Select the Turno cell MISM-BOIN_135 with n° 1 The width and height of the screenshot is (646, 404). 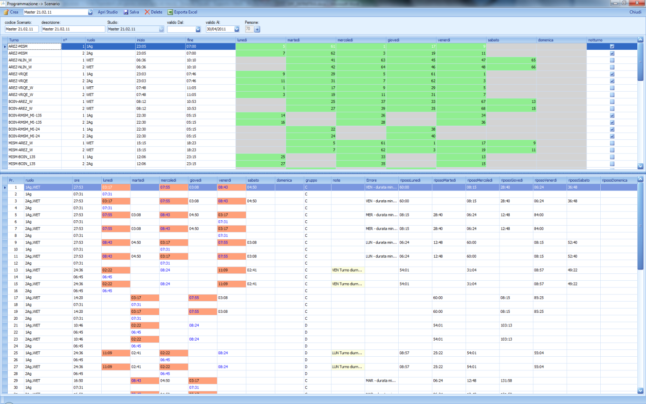(x=34, y=157)
